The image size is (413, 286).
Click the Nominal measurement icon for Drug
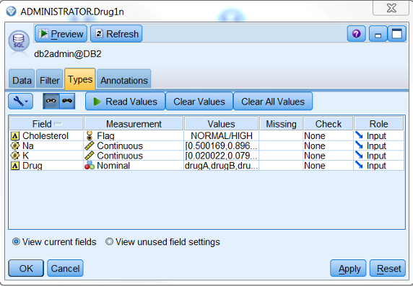(x=90, y=166)
